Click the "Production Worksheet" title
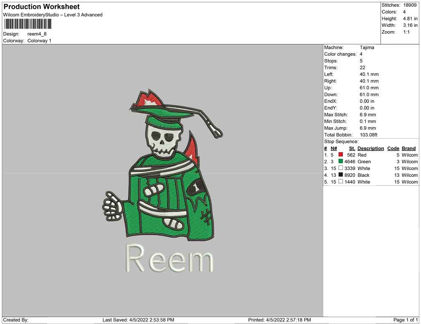 tap(42, 7)
